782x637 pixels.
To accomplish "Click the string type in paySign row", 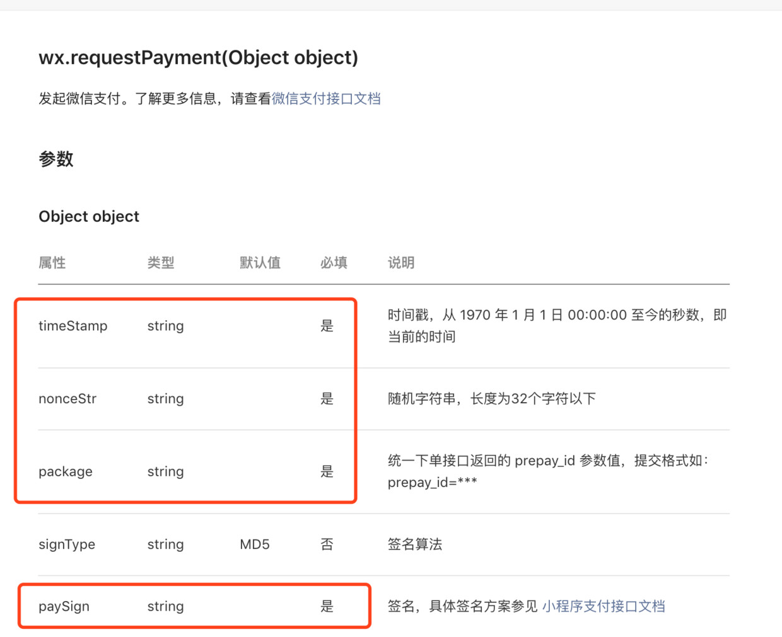I will (166, 607).
